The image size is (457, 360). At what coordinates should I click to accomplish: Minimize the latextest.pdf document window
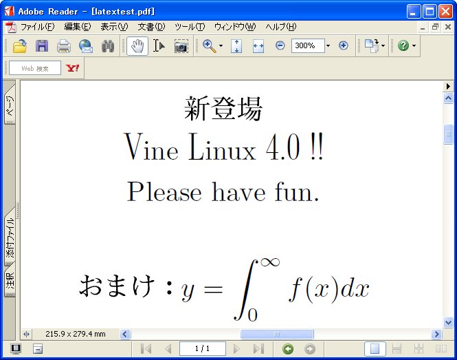click(423, 27)
